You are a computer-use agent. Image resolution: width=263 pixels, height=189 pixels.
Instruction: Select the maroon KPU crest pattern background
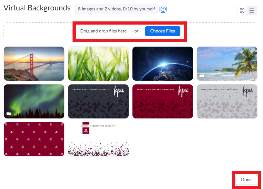(34, 139)
